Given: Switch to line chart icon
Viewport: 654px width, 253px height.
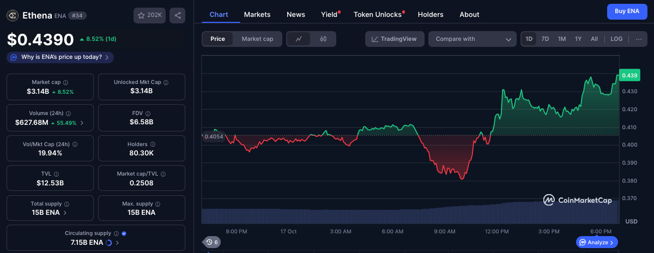Looking at the screenshot, I should coord(299,39).
